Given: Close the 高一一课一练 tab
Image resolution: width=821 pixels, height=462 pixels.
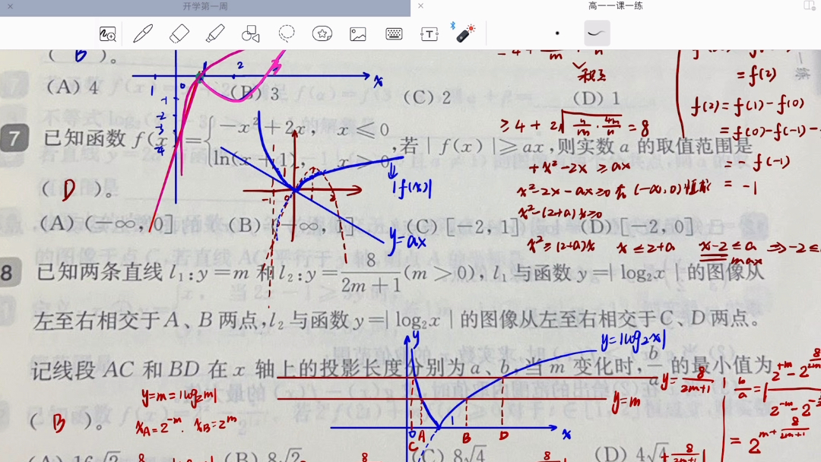Looking at the screenshot, I should [420, 6].
